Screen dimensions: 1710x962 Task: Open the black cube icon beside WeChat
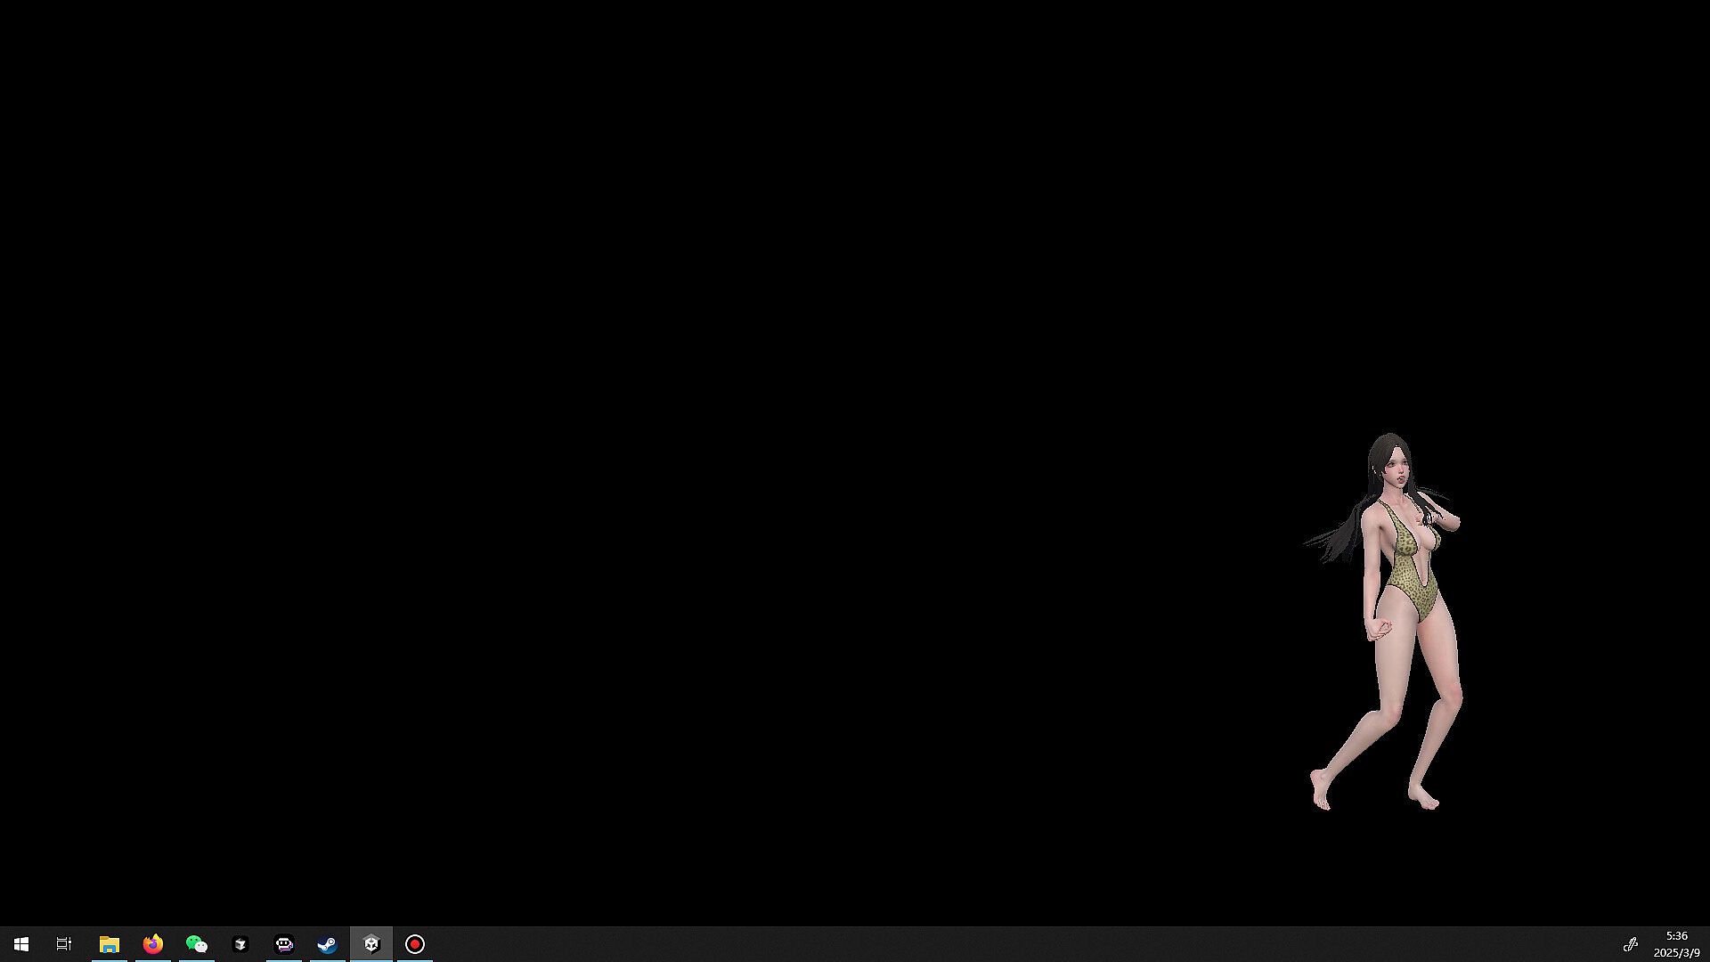[240, 944]
